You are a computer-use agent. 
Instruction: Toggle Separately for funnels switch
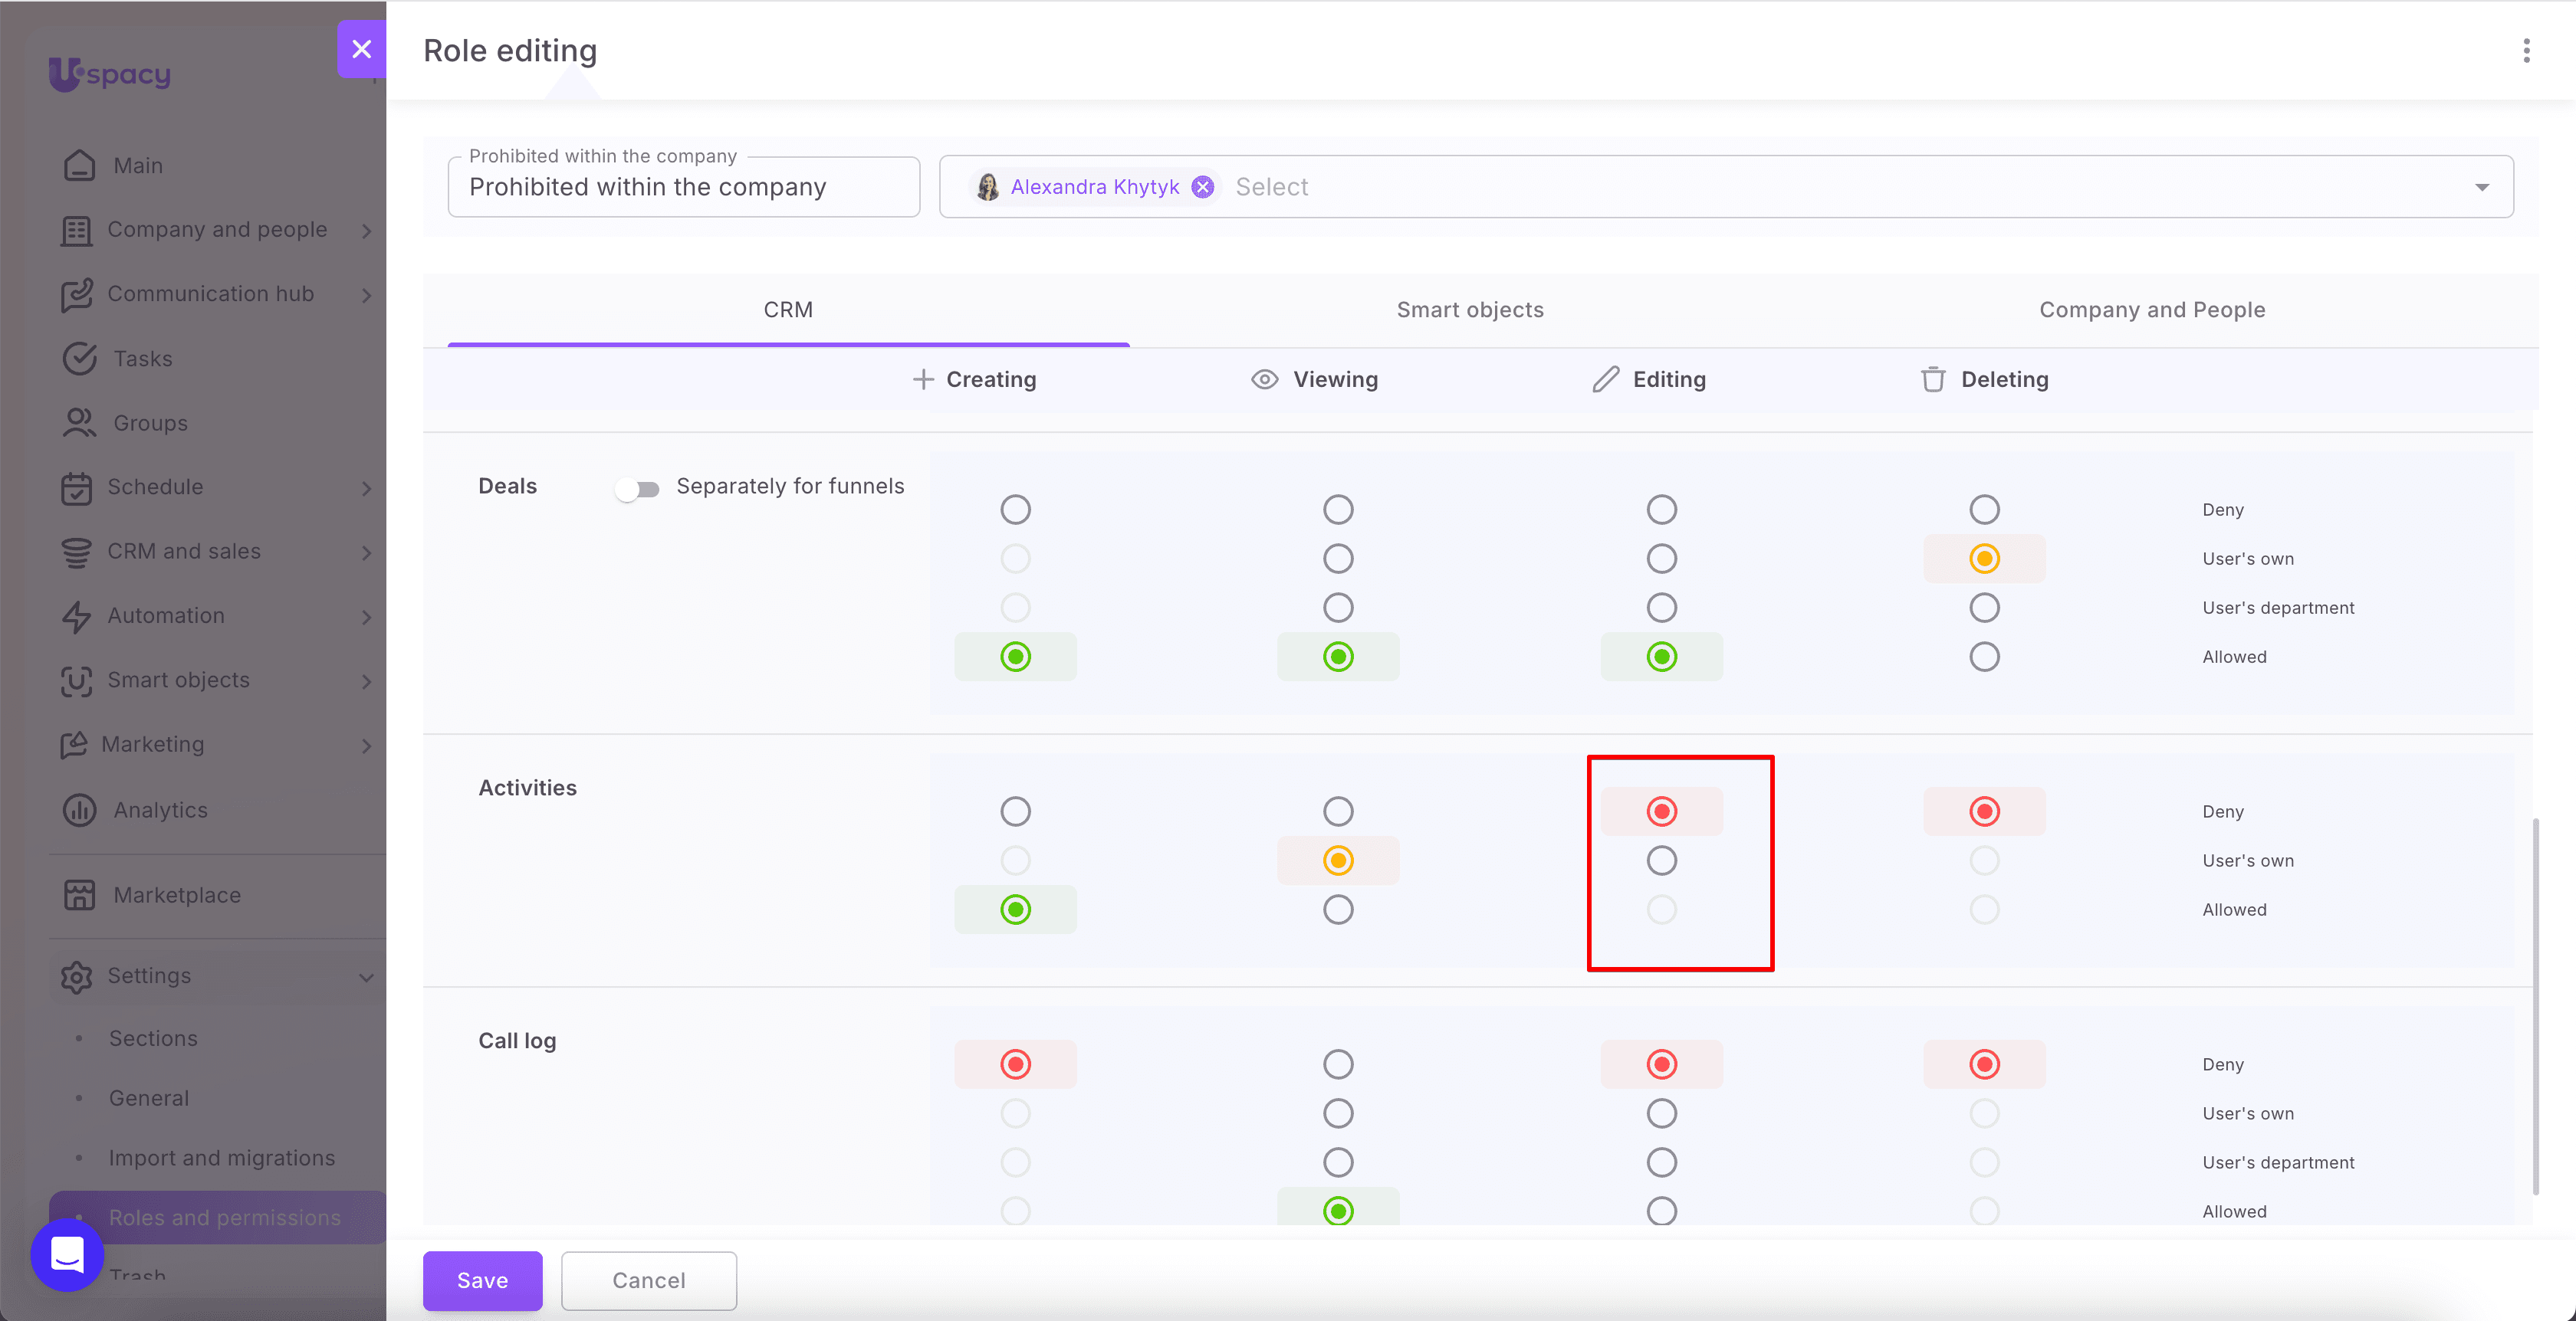(x=637, y=489)
